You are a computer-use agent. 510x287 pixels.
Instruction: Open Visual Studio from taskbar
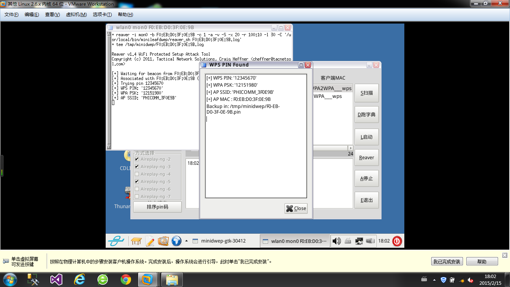pyautogui.click(x=56, y=280)
